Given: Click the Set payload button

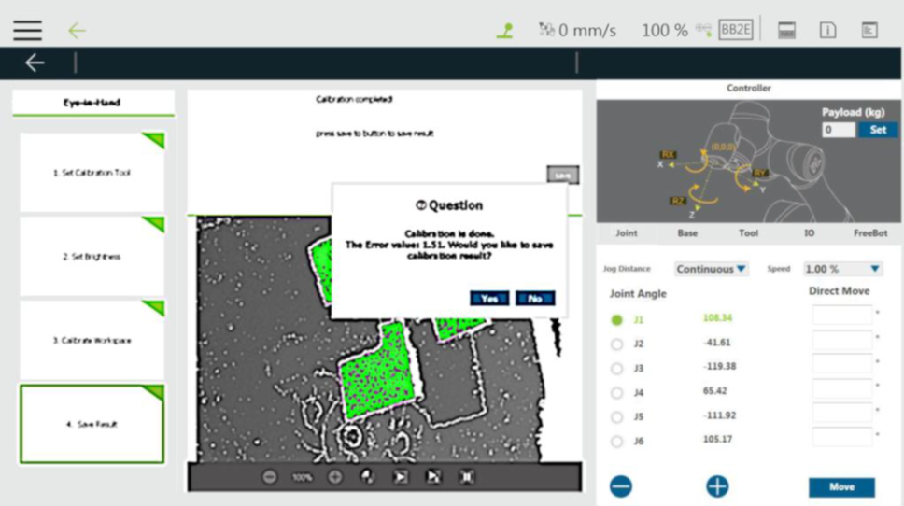Looking at the screenshot, I should point(878,130).
